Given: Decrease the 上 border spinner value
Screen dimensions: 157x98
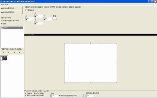Looking at the screenshot, I should pos(35,17).
